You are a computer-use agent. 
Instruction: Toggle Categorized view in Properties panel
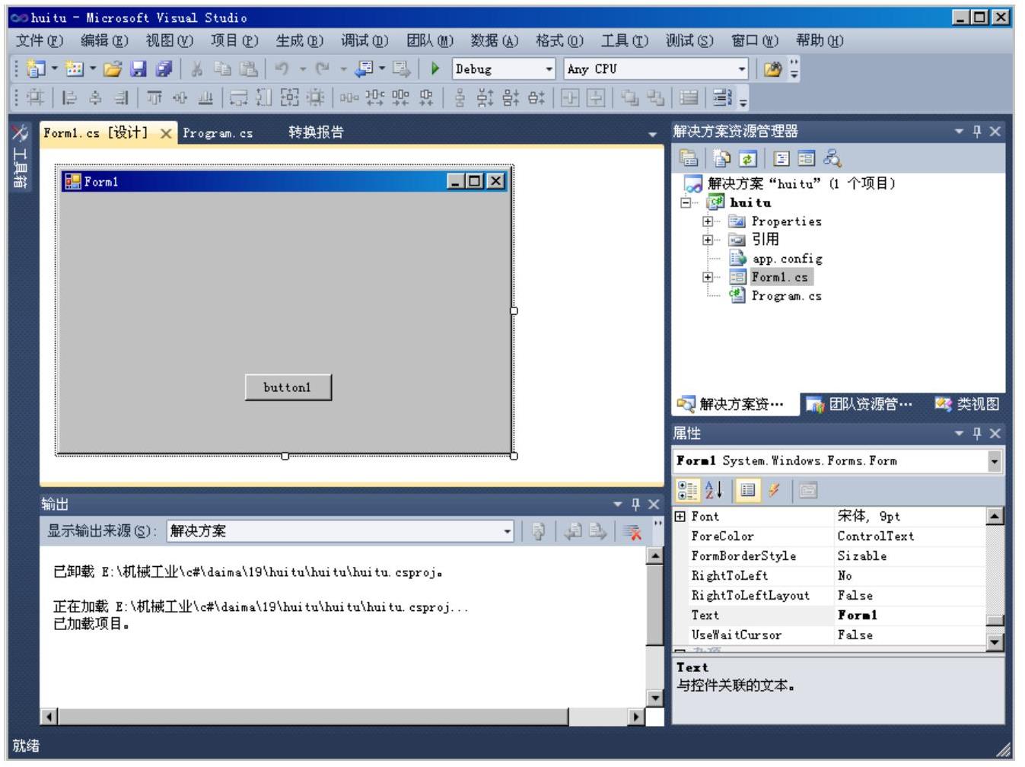(688, 491)
